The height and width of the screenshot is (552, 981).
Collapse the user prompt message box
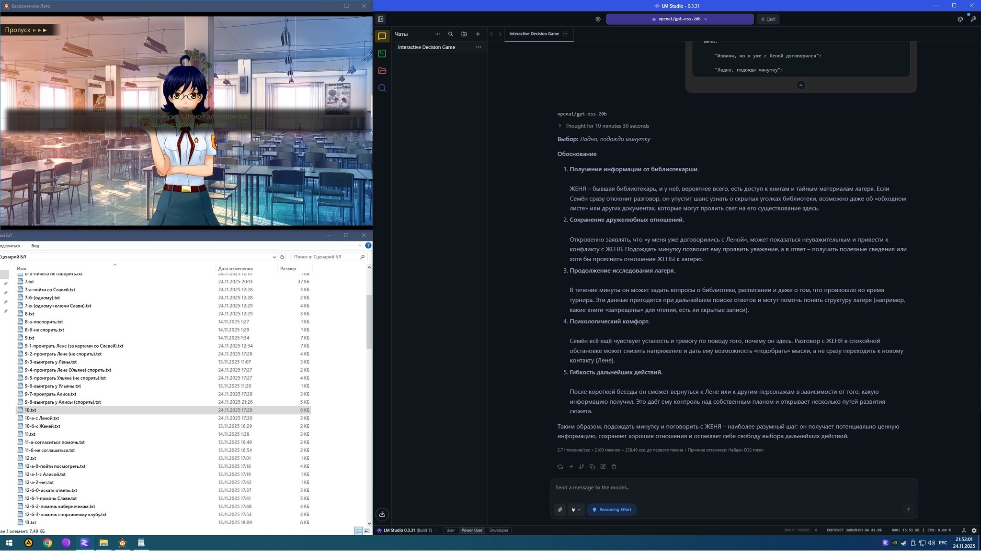(x=800, y=85)
